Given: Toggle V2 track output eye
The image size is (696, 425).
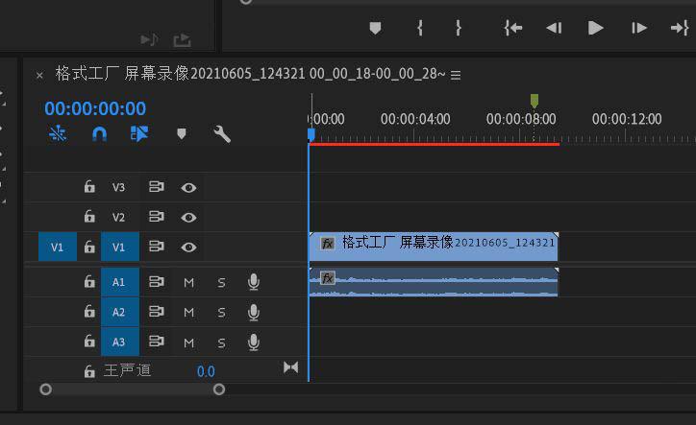Looking at the screenshot, I should point(189,217).
